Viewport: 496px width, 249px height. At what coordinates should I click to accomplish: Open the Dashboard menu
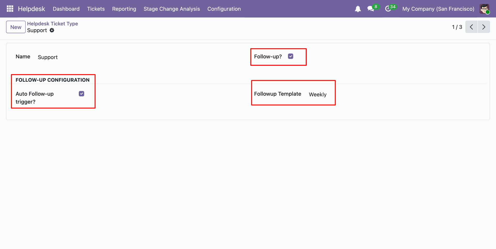coord(66,9)
